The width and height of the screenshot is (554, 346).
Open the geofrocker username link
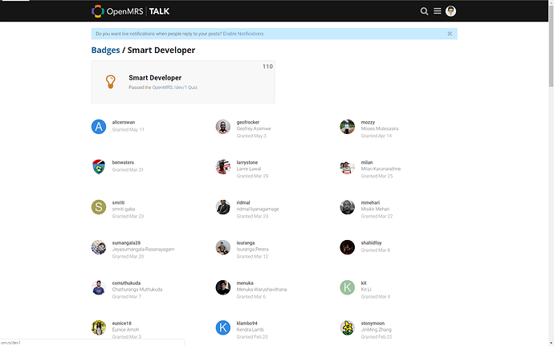(x=247, y=122)
